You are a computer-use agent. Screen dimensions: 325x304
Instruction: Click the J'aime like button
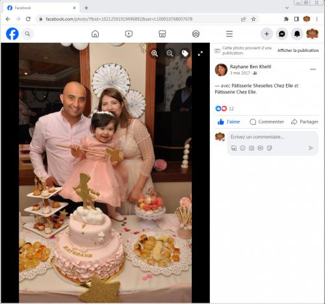[229, 121]
